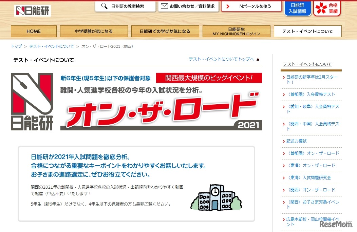357x232 pixels.
Task: Select the テスト・イベントについて navigation tab
Action: 307,31
